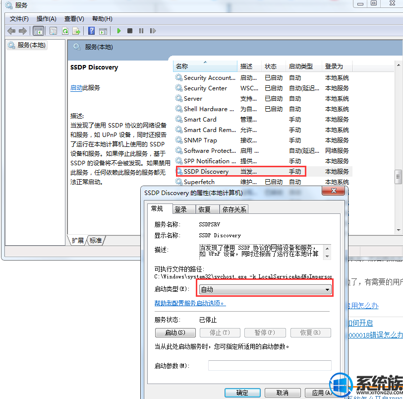Click the Back arrow in Services toolbar
403x399 pixels.
coord(11,31)
